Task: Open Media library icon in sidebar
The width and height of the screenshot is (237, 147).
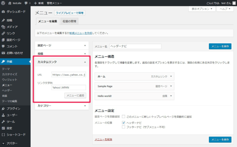Action: point(3,27)
